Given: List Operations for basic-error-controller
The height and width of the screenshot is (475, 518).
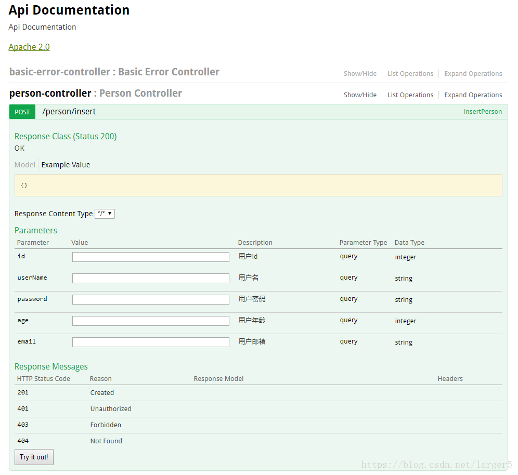Looking at the screenshot, I should (410, 74).
